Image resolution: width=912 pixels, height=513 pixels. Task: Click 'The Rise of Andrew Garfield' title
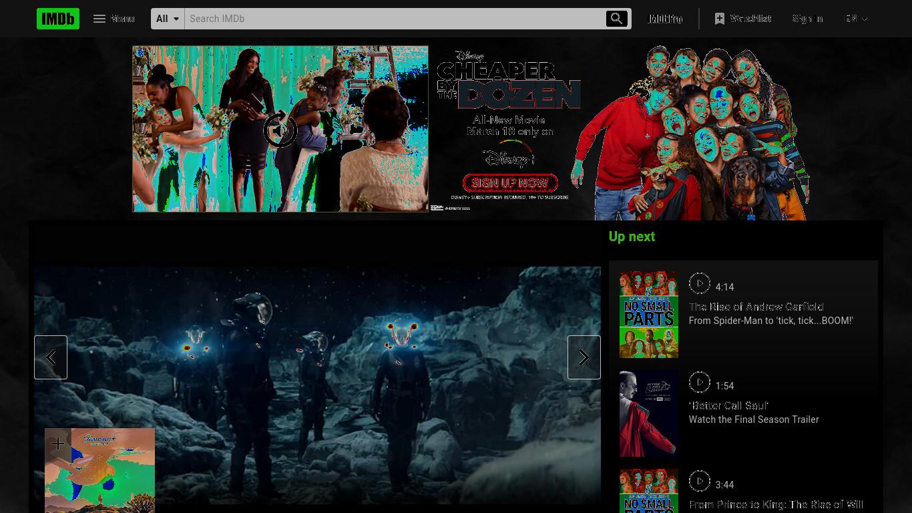pos(756,307)
